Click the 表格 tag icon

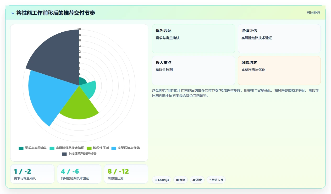coord(177,180)
